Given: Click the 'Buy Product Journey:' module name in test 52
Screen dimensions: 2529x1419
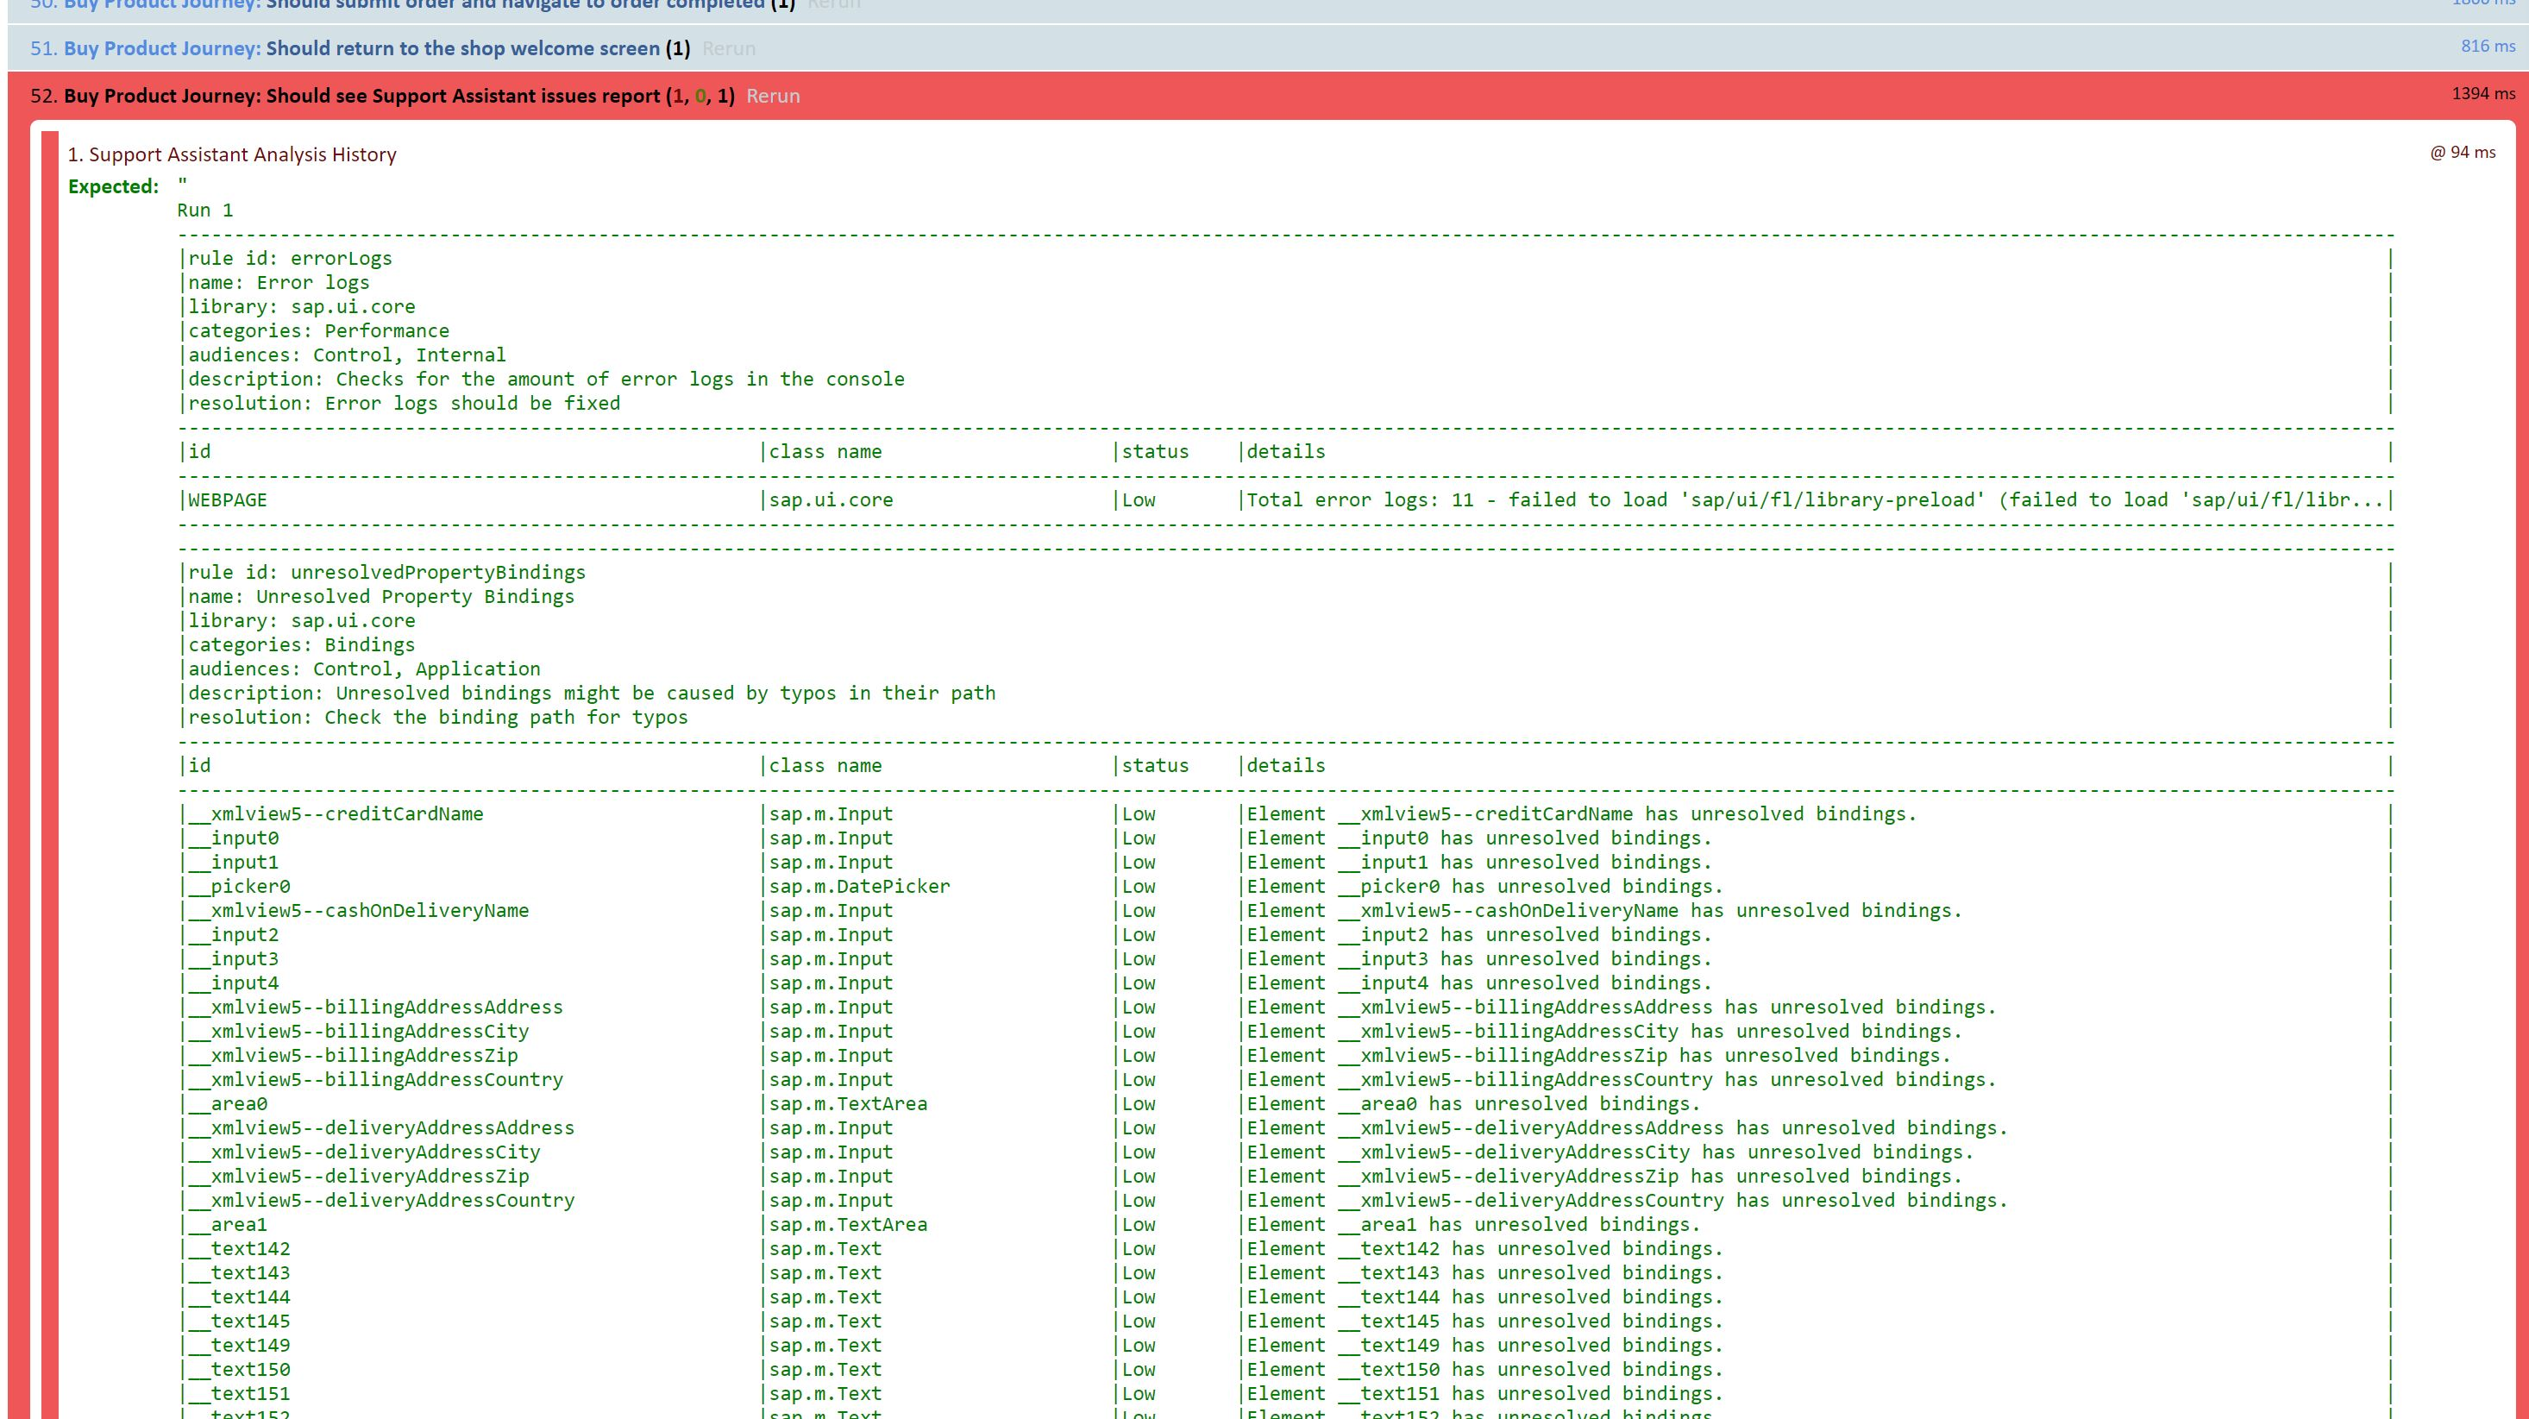Looking at the screenshot, I should [162, 97].
